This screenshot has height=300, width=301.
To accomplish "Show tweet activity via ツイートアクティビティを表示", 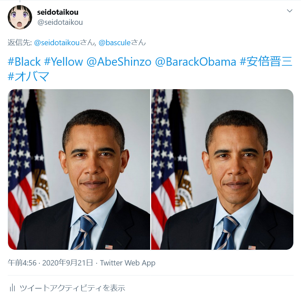I will [x=72, y=288].
